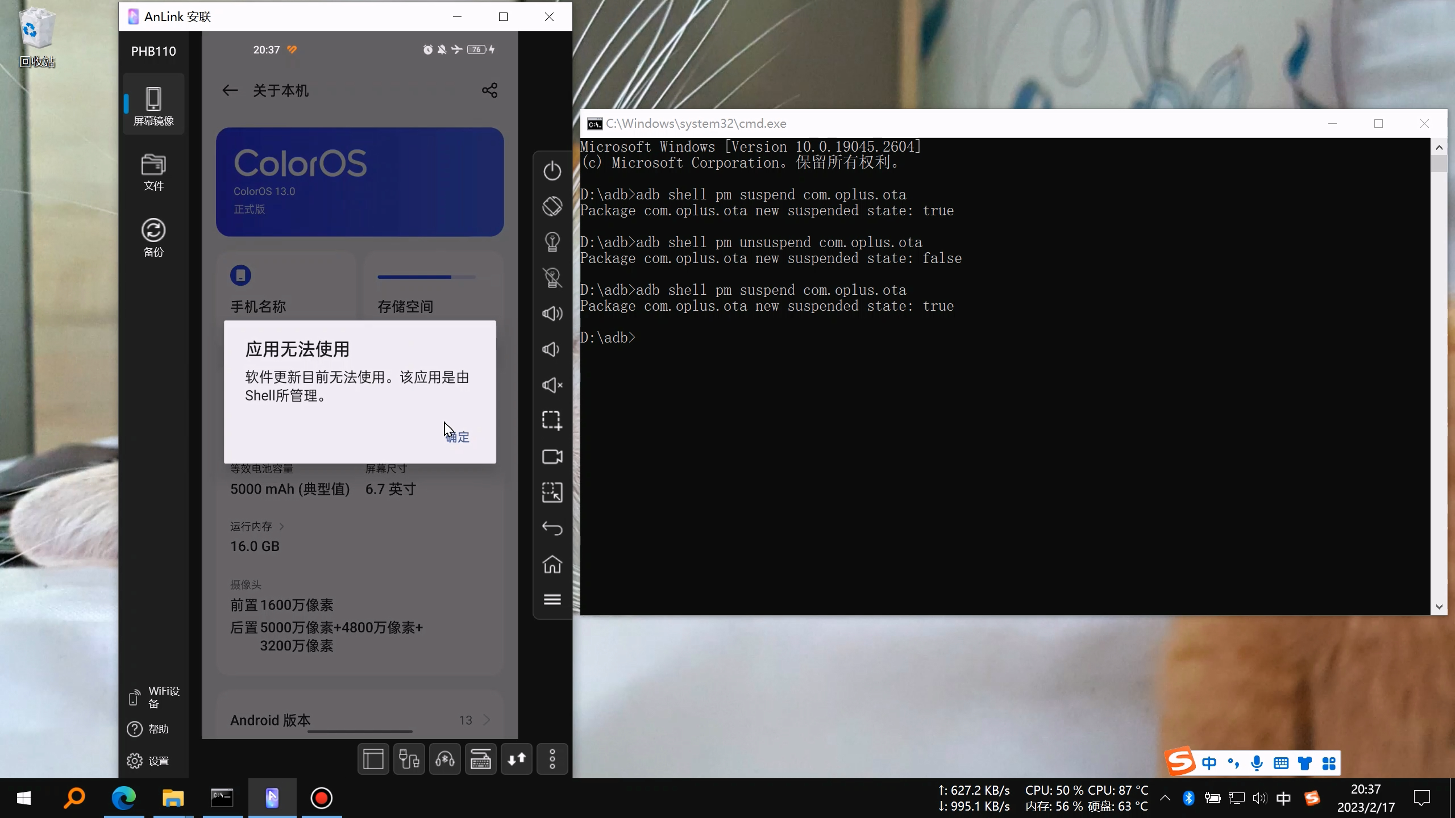Start screen recording with camera icon
The image size is (1455, 818).
tap(552, 457)
